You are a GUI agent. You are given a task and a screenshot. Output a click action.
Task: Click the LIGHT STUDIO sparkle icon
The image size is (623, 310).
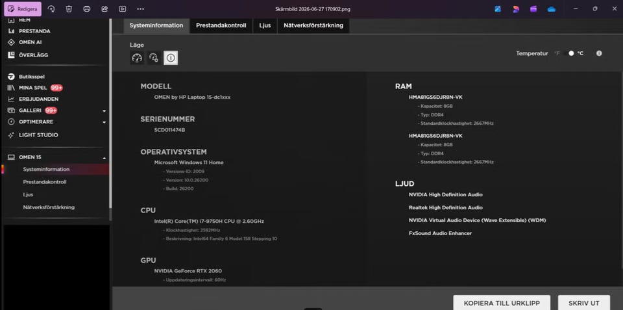click(x=11, y=135)
